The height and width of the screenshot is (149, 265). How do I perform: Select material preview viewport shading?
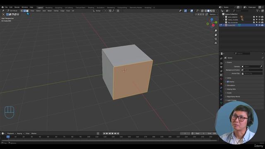tap(211, 11)
